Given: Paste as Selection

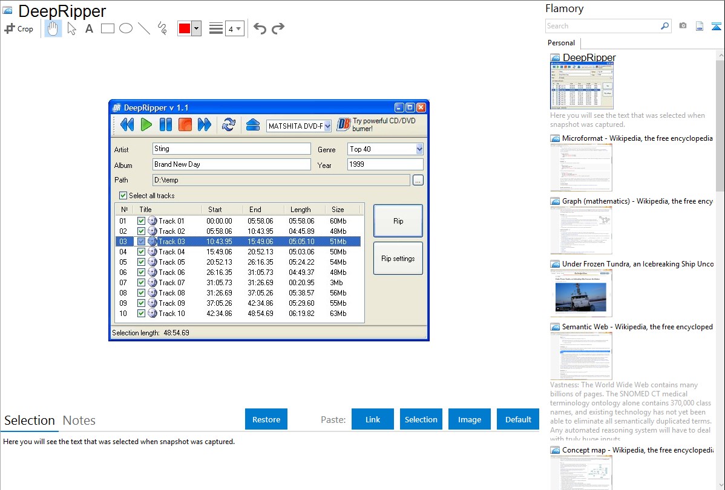Looking at the screenshot, I should 421,419.
